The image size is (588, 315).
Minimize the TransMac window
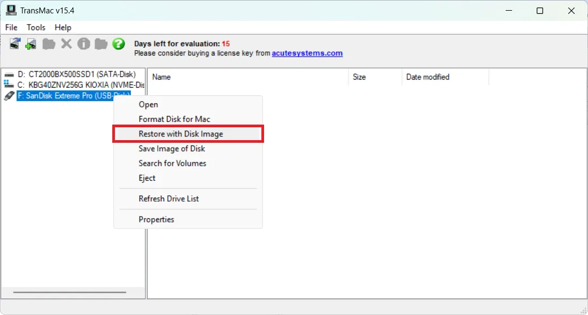point(508,11)
